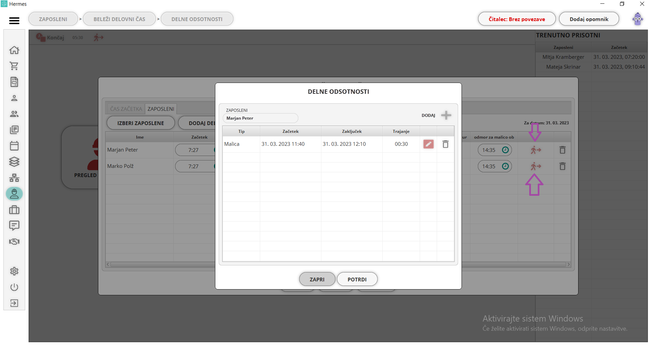The image size is (652, 348).
Task: Delete the Malica absence row
Action: (x=445, y=144)
